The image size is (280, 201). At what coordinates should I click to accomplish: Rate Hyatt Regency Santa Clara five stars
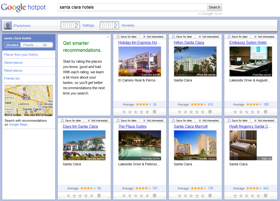(x=258, y=196)
